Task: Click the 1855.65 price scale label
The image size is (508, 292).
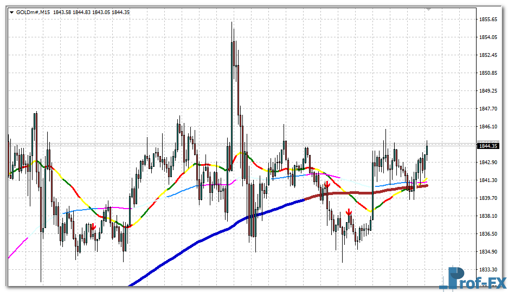Action: tap(488, 20)
